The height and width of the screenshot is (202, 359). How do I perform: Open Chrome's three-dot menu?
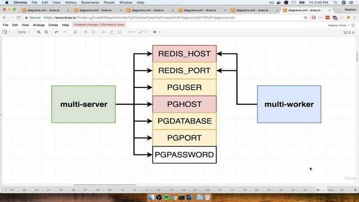point(355,17)
